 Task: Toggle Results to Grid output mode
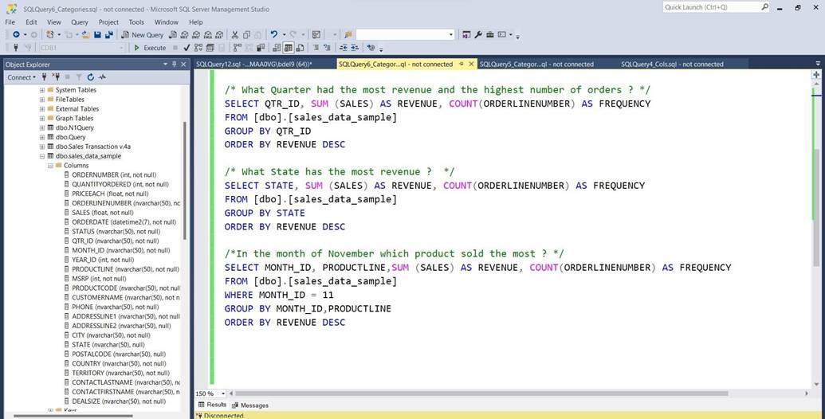[x=288, y=48]
